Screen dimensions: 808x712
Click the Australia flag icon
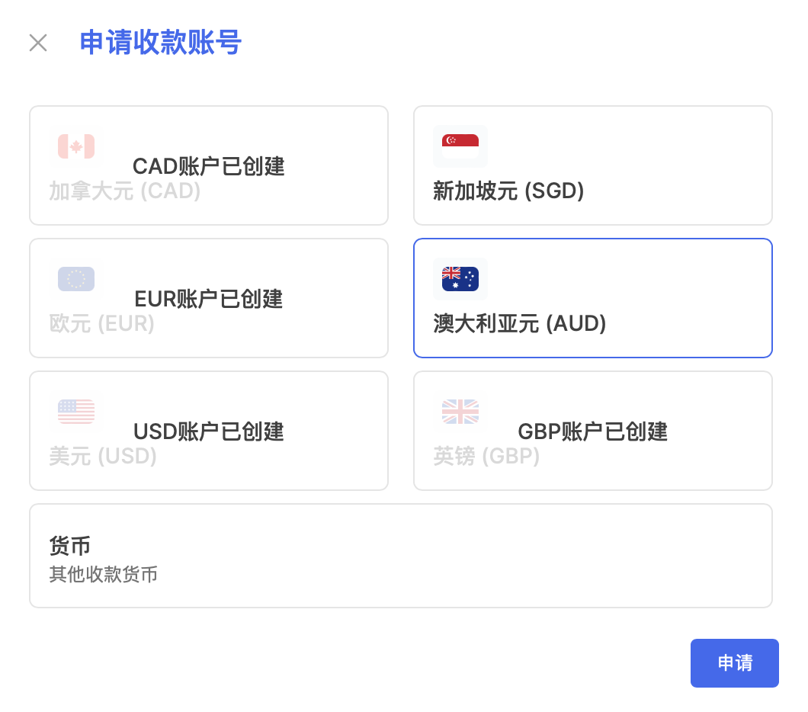(x=460, y=279)
